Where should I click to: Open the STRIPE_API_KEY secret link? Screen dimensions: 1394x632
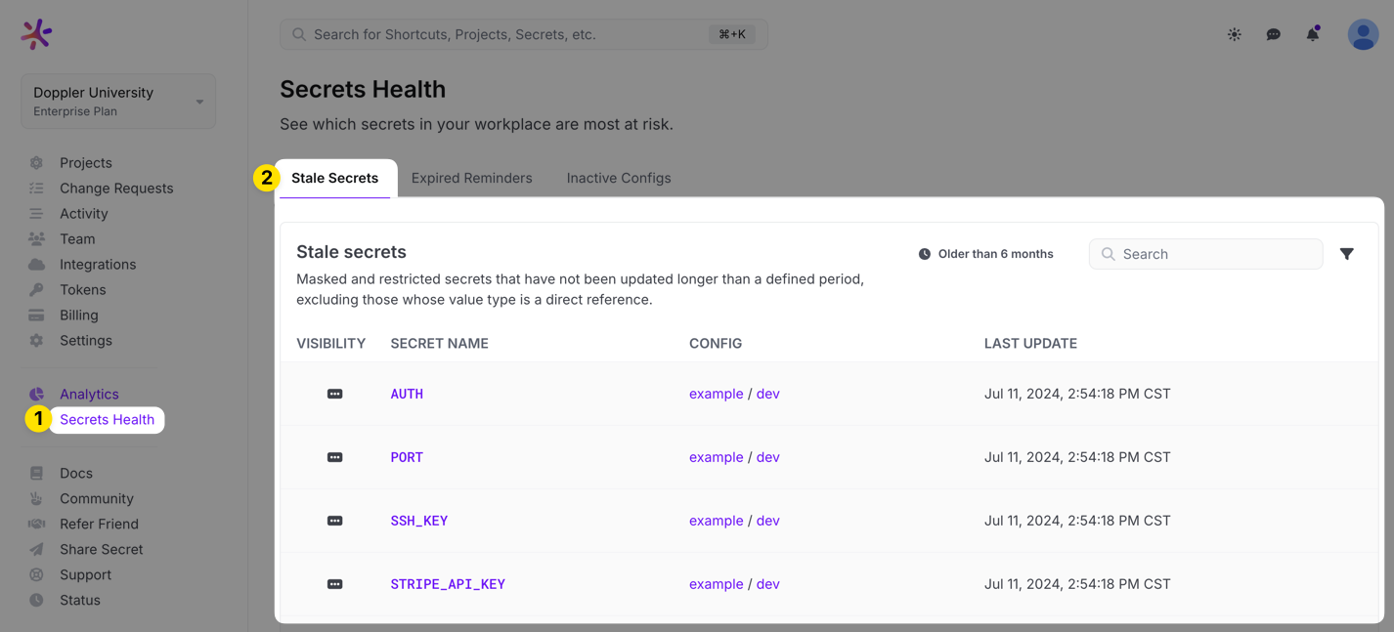[x=448, y=584]
